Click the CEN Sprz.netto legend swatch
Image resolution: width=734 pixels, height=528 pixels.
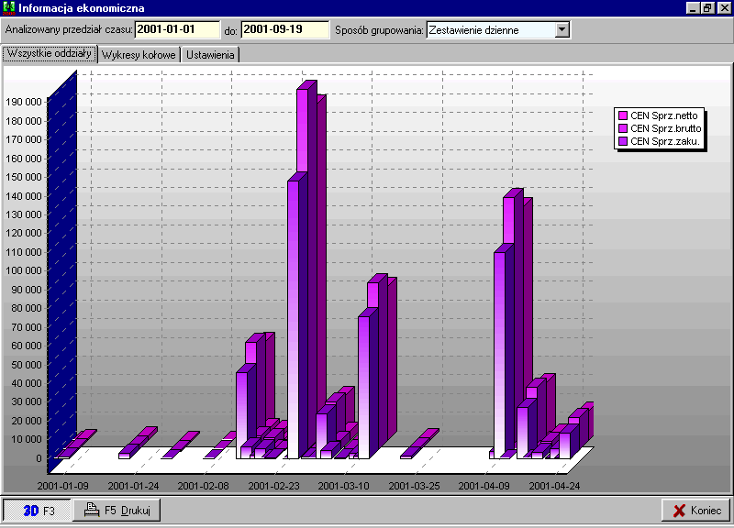pyautogui.click(x=623, y=115)
